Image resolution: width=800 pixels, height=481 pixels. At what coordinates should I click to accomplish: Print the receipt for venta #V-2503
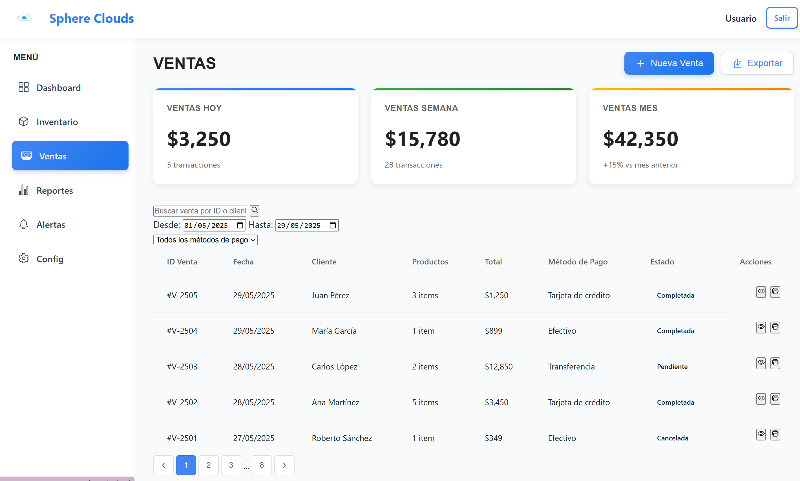point(775,363)
